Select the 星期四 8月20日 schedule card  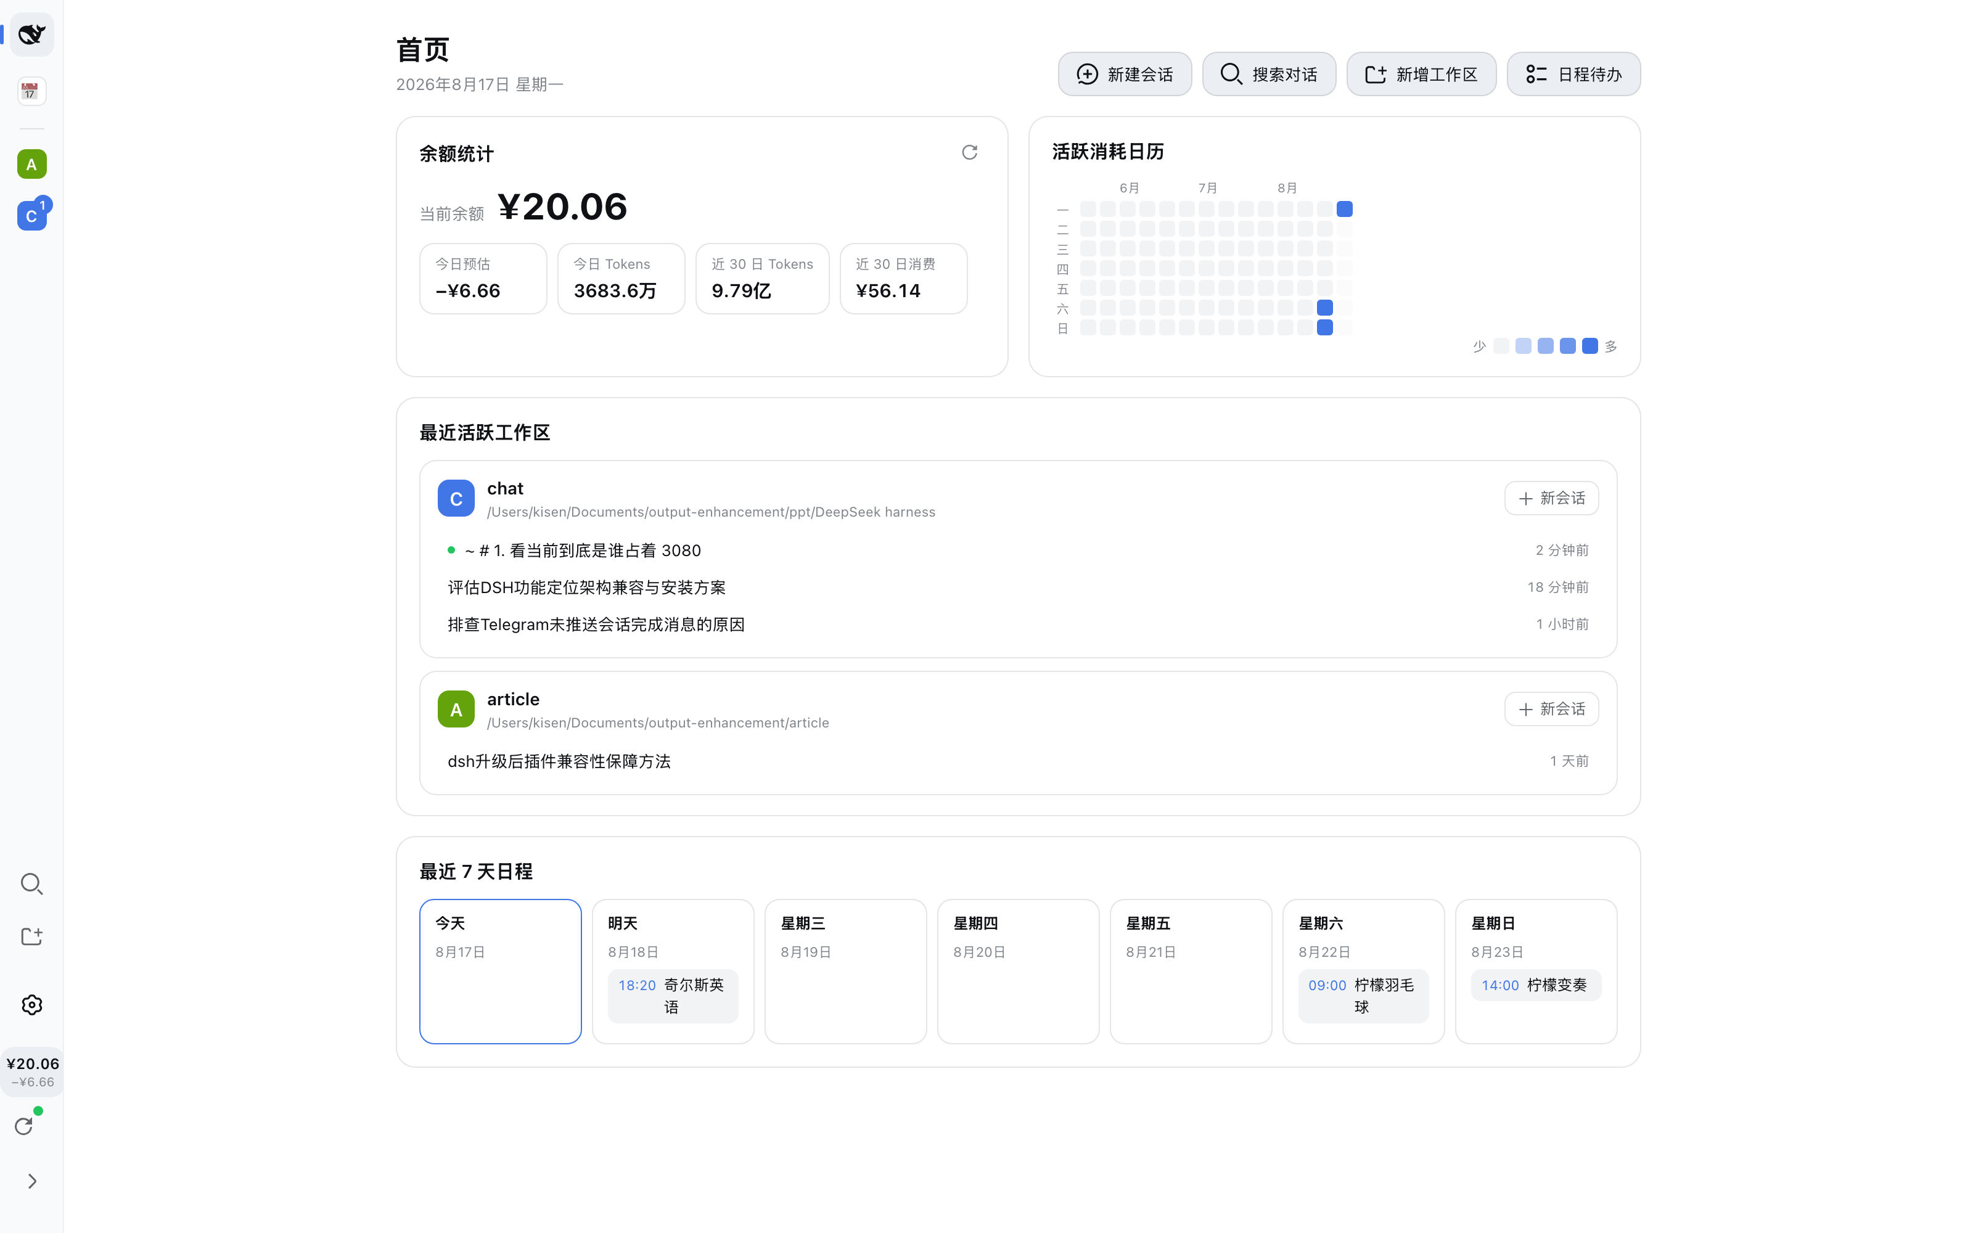click(x=1017, y=971)
